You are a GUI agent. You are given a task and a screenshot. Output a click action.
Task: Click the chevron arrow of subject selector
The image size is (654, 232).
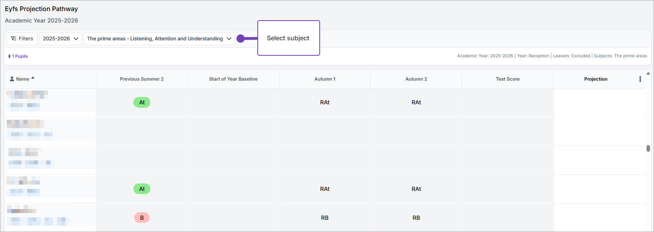229,39
